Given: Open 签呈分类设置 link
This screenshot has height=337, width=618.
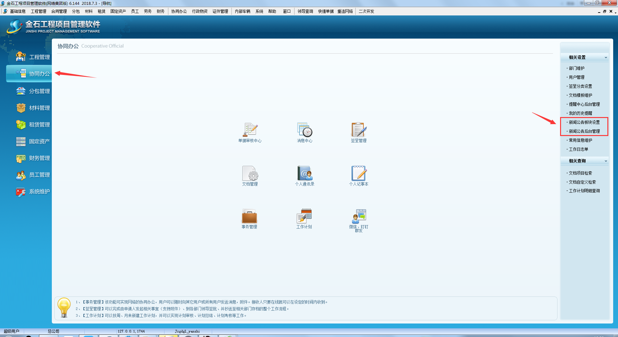Looking at the screenshot, I should coord(580,86).
